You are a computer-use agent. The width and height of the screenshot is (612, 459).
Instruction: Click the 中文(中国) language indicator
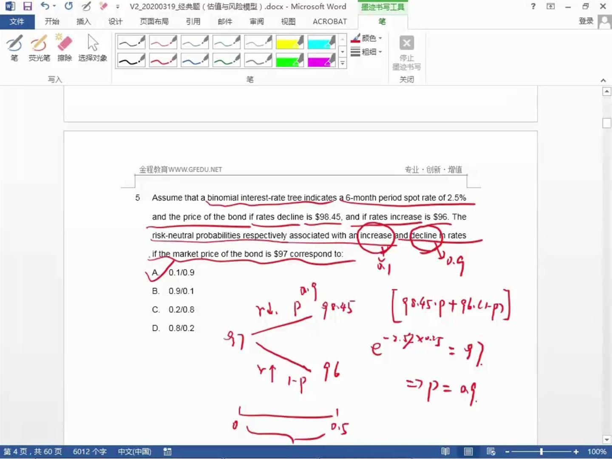134,452
